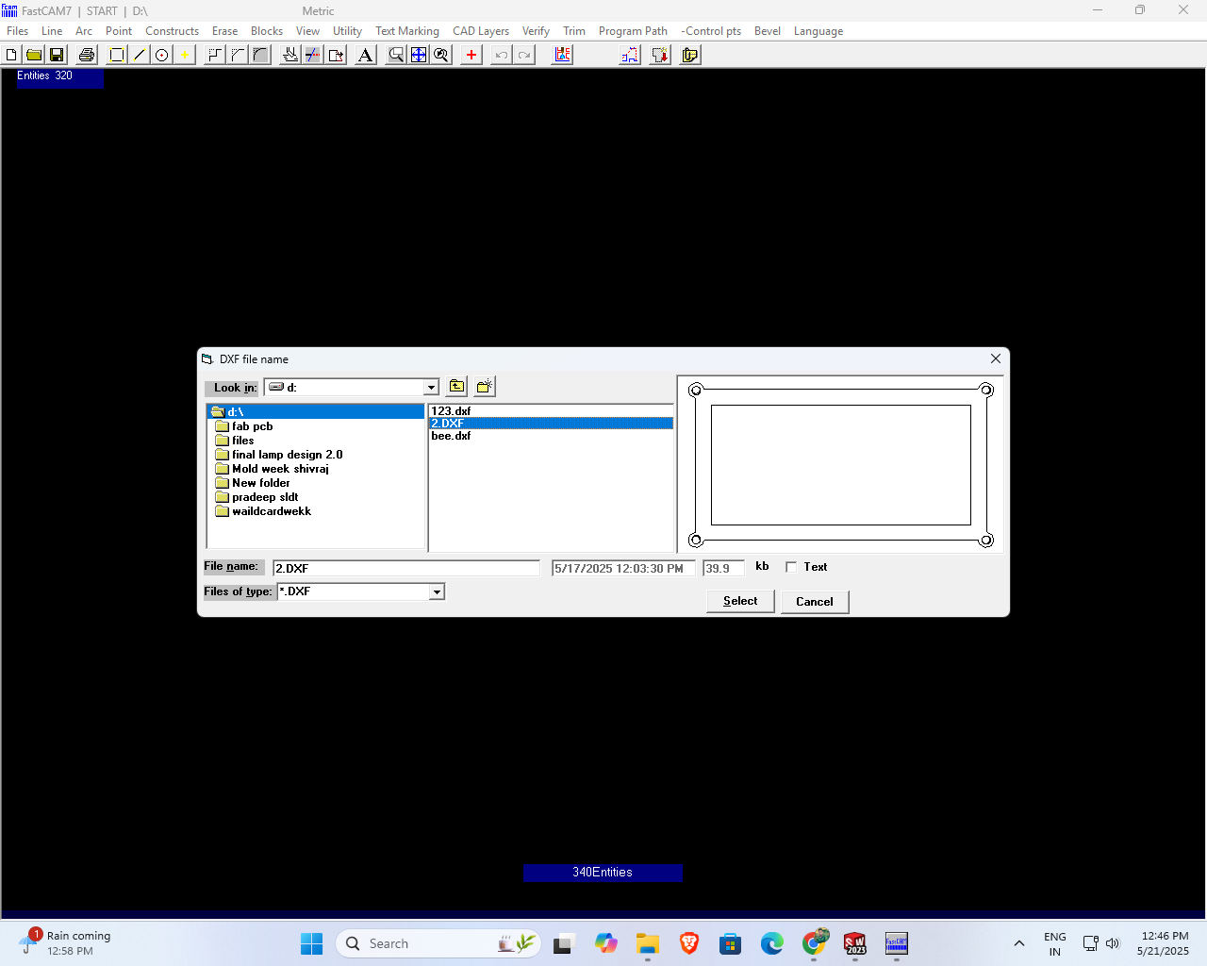The image size is (1207, 966).
Task: Select the text 'A' tool
Action: point(366,55)
